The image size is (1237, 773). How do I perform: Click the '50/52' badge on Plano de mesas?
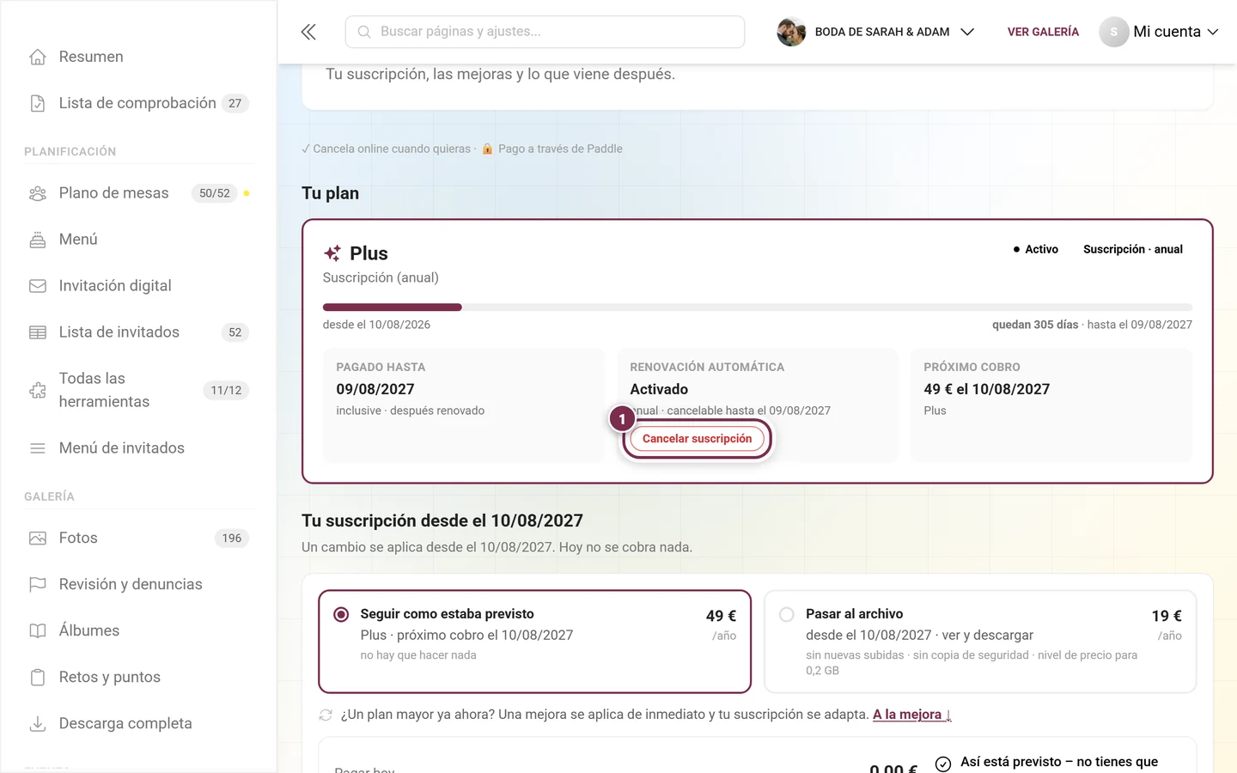point(215,193)
